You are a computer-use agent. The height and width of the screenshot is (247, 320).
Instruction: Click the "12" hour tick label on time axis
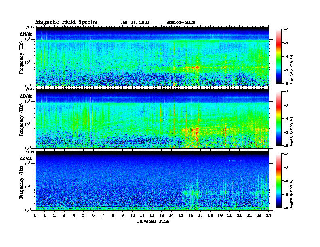click(152, 215)
